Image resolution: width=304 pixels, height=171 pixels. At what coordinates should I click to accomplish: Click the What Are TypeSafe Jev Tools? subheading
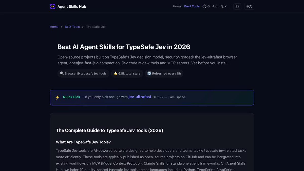[x=83, y=142]
